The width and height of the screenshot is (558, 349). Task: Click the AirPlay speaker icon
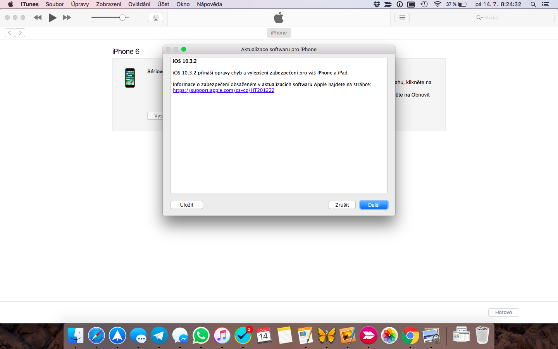[155, 17]
